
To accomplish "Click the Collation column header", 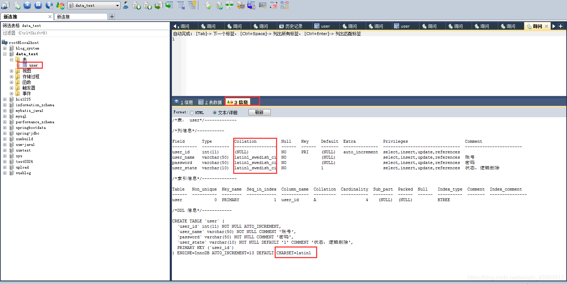I will pyautogui.click(x=245, y=141).
